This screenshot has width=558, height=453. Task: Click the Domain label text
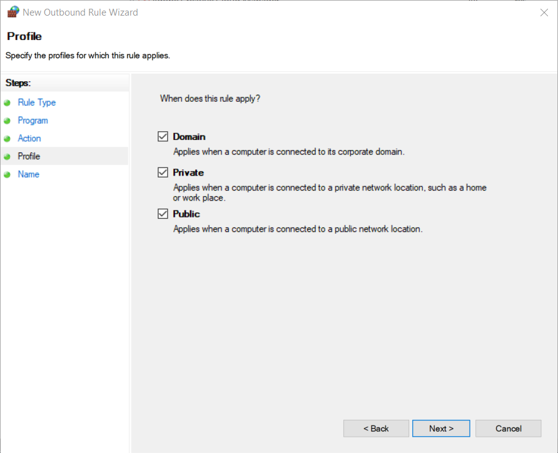click(x=189, y=137)
